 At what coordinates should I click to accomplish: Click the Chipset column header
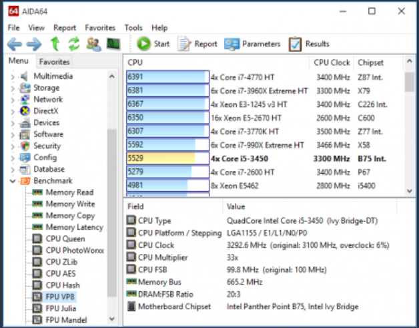tap(378, 62)
